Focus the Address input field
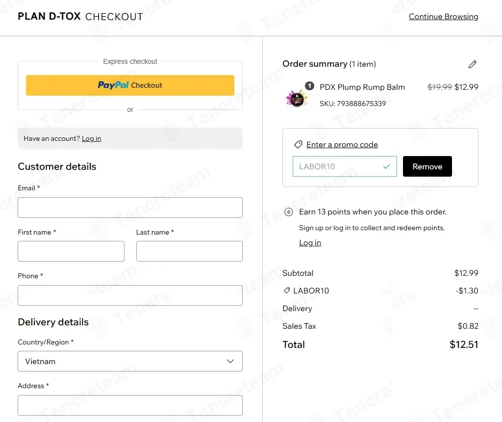This screenshot has height=422, width=502. coord(130,405)
